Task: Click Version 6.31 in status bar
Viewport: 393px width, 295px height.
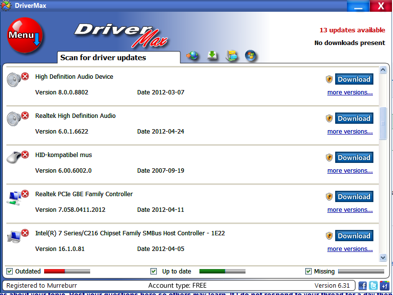Action: [x=332, y=286]
